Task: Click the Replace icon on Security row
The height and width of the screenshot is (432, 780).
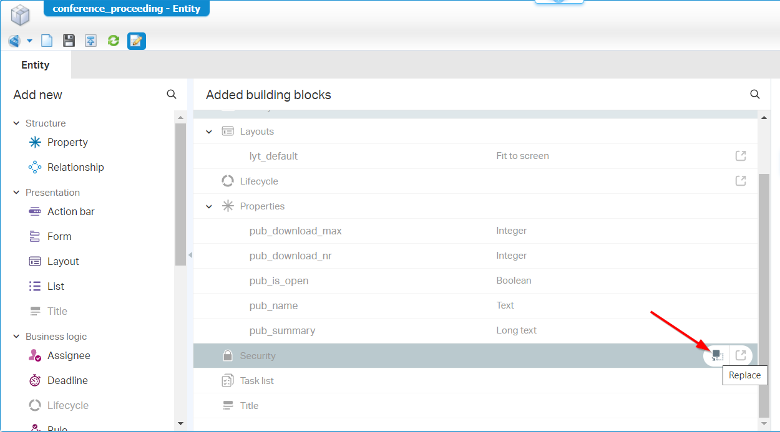Action: (x=718, y=355)
